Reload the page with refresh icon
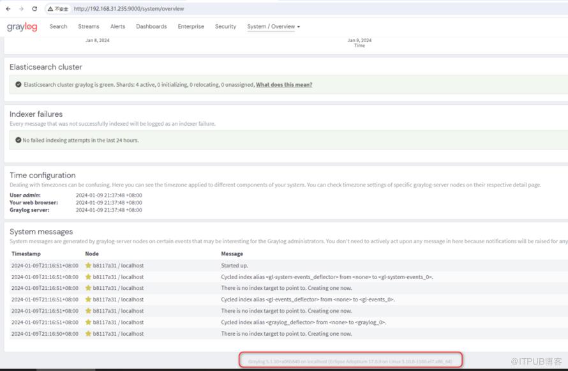The height and width of the screenshot is (371, 568). point(34,9)
